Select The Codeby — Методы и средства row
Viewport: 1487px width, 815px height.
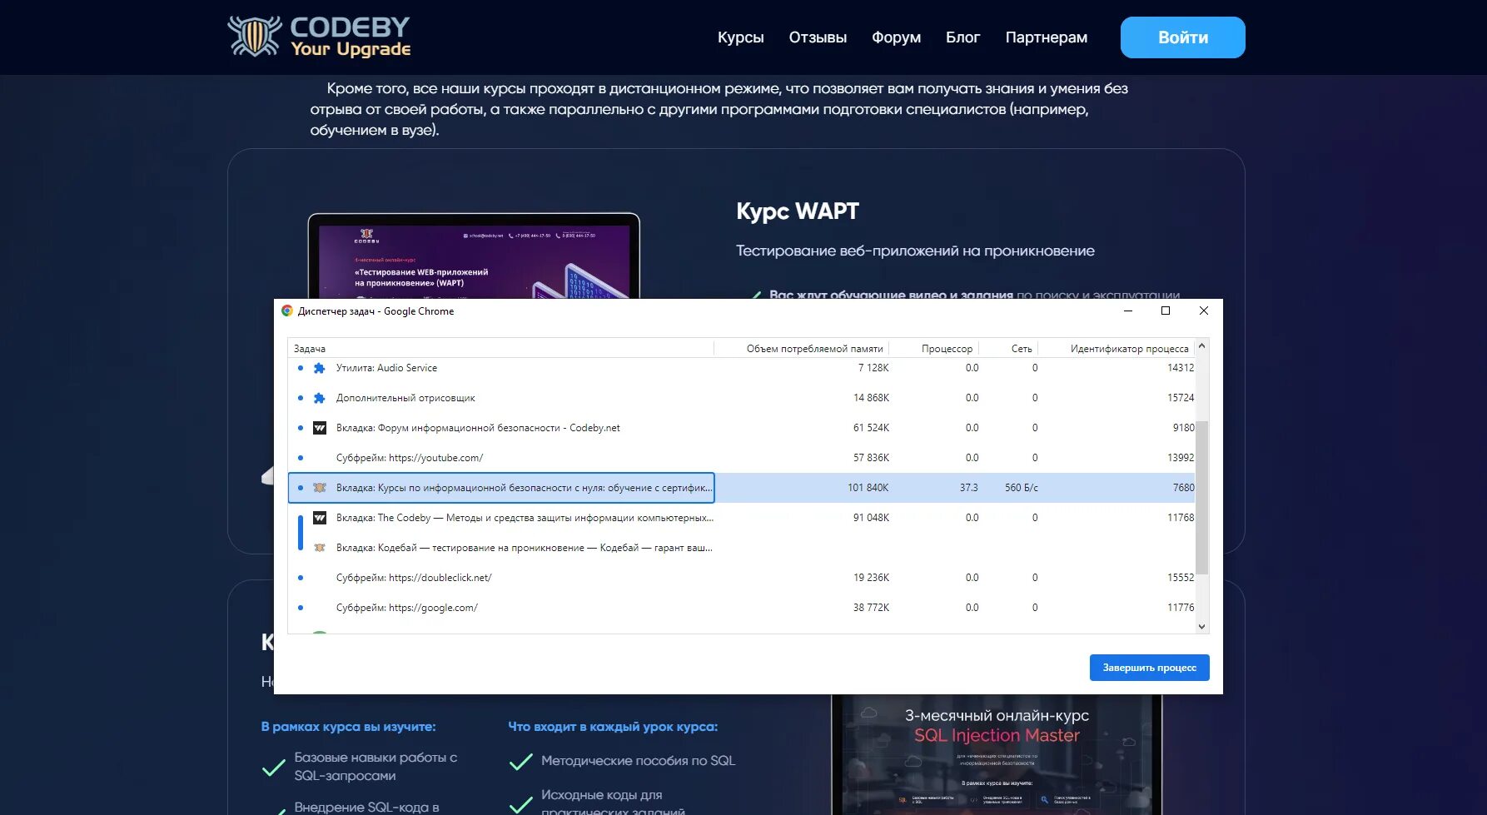click(x=741, y=518)
